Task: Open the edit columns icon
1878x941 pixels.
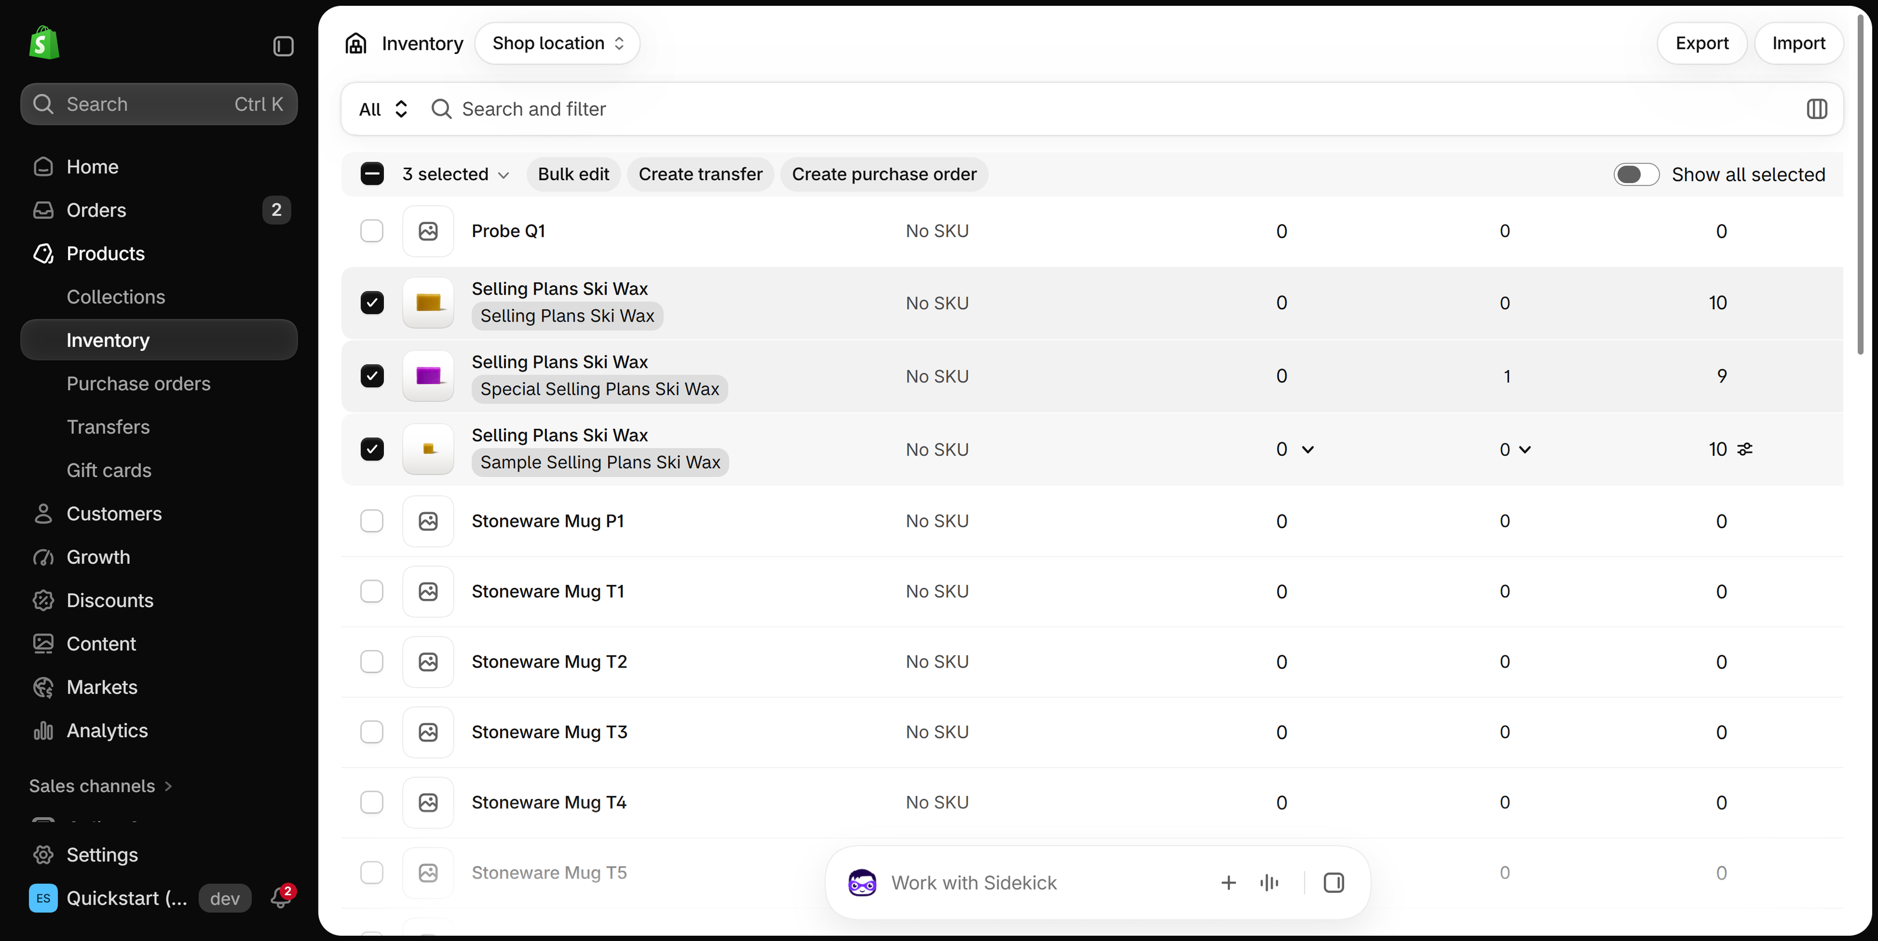Action: [x=1817, y=109]
